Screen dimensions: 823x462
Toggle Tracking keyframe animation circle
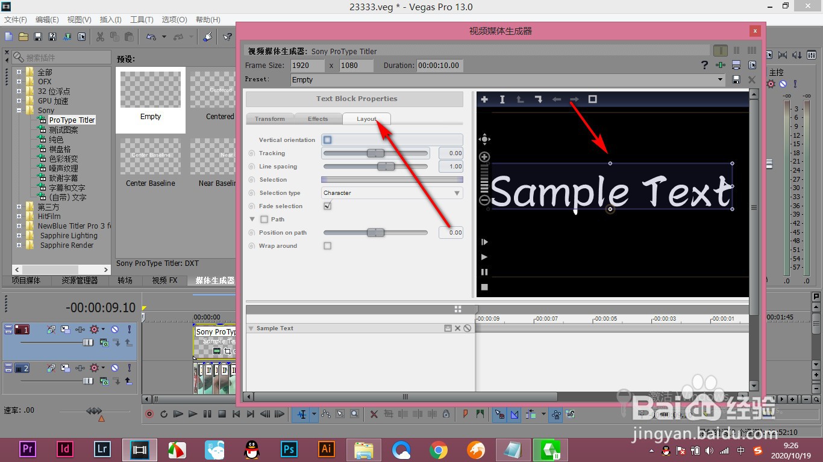[x=252, y=153]
